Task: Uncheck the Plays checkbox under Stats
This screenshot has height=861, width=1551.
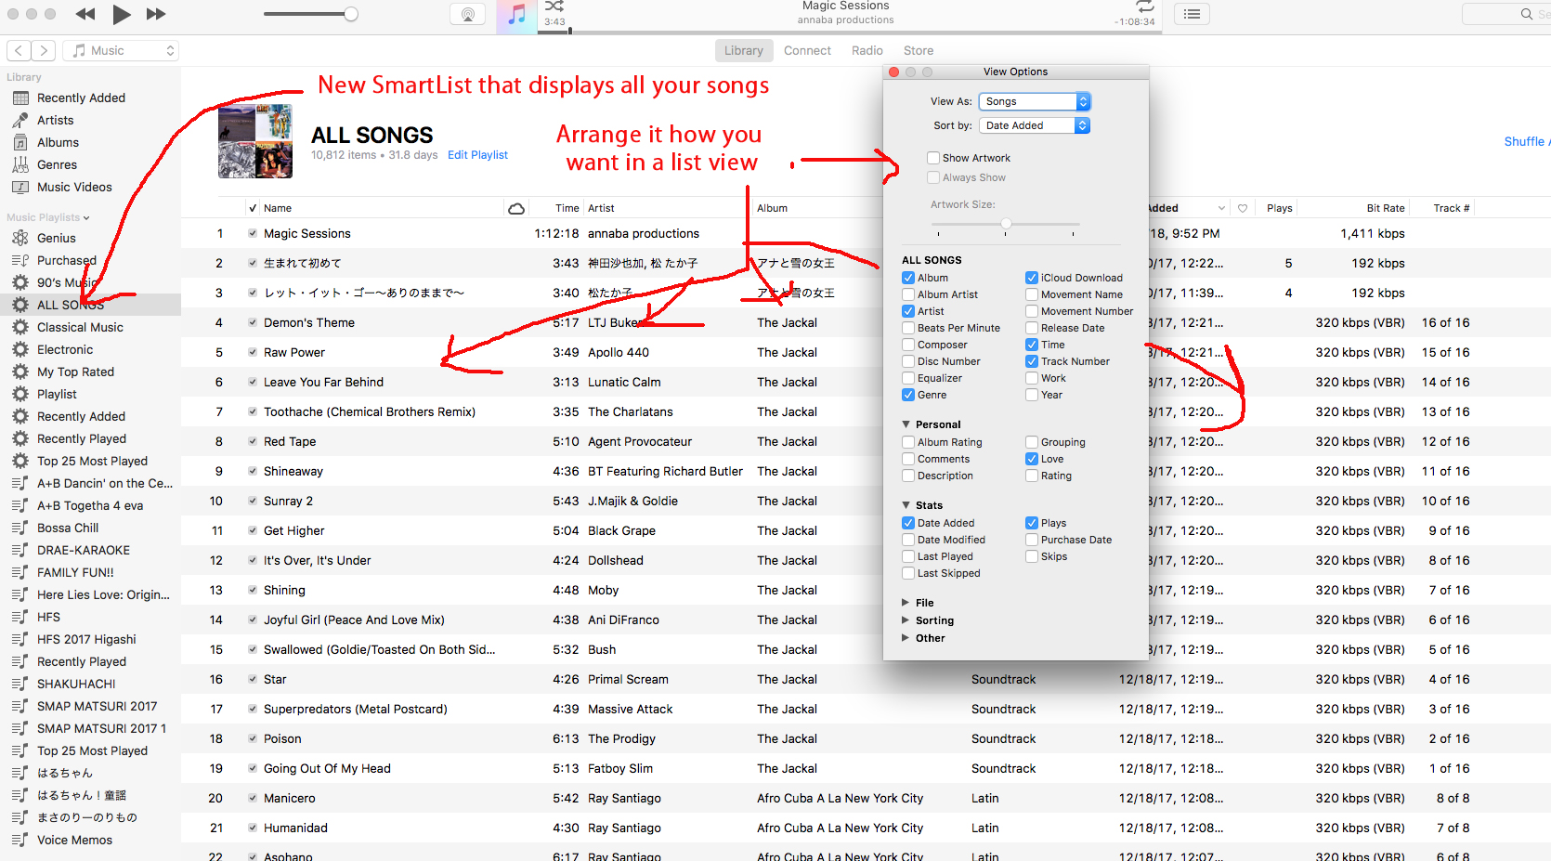Action: point(1032,523)
